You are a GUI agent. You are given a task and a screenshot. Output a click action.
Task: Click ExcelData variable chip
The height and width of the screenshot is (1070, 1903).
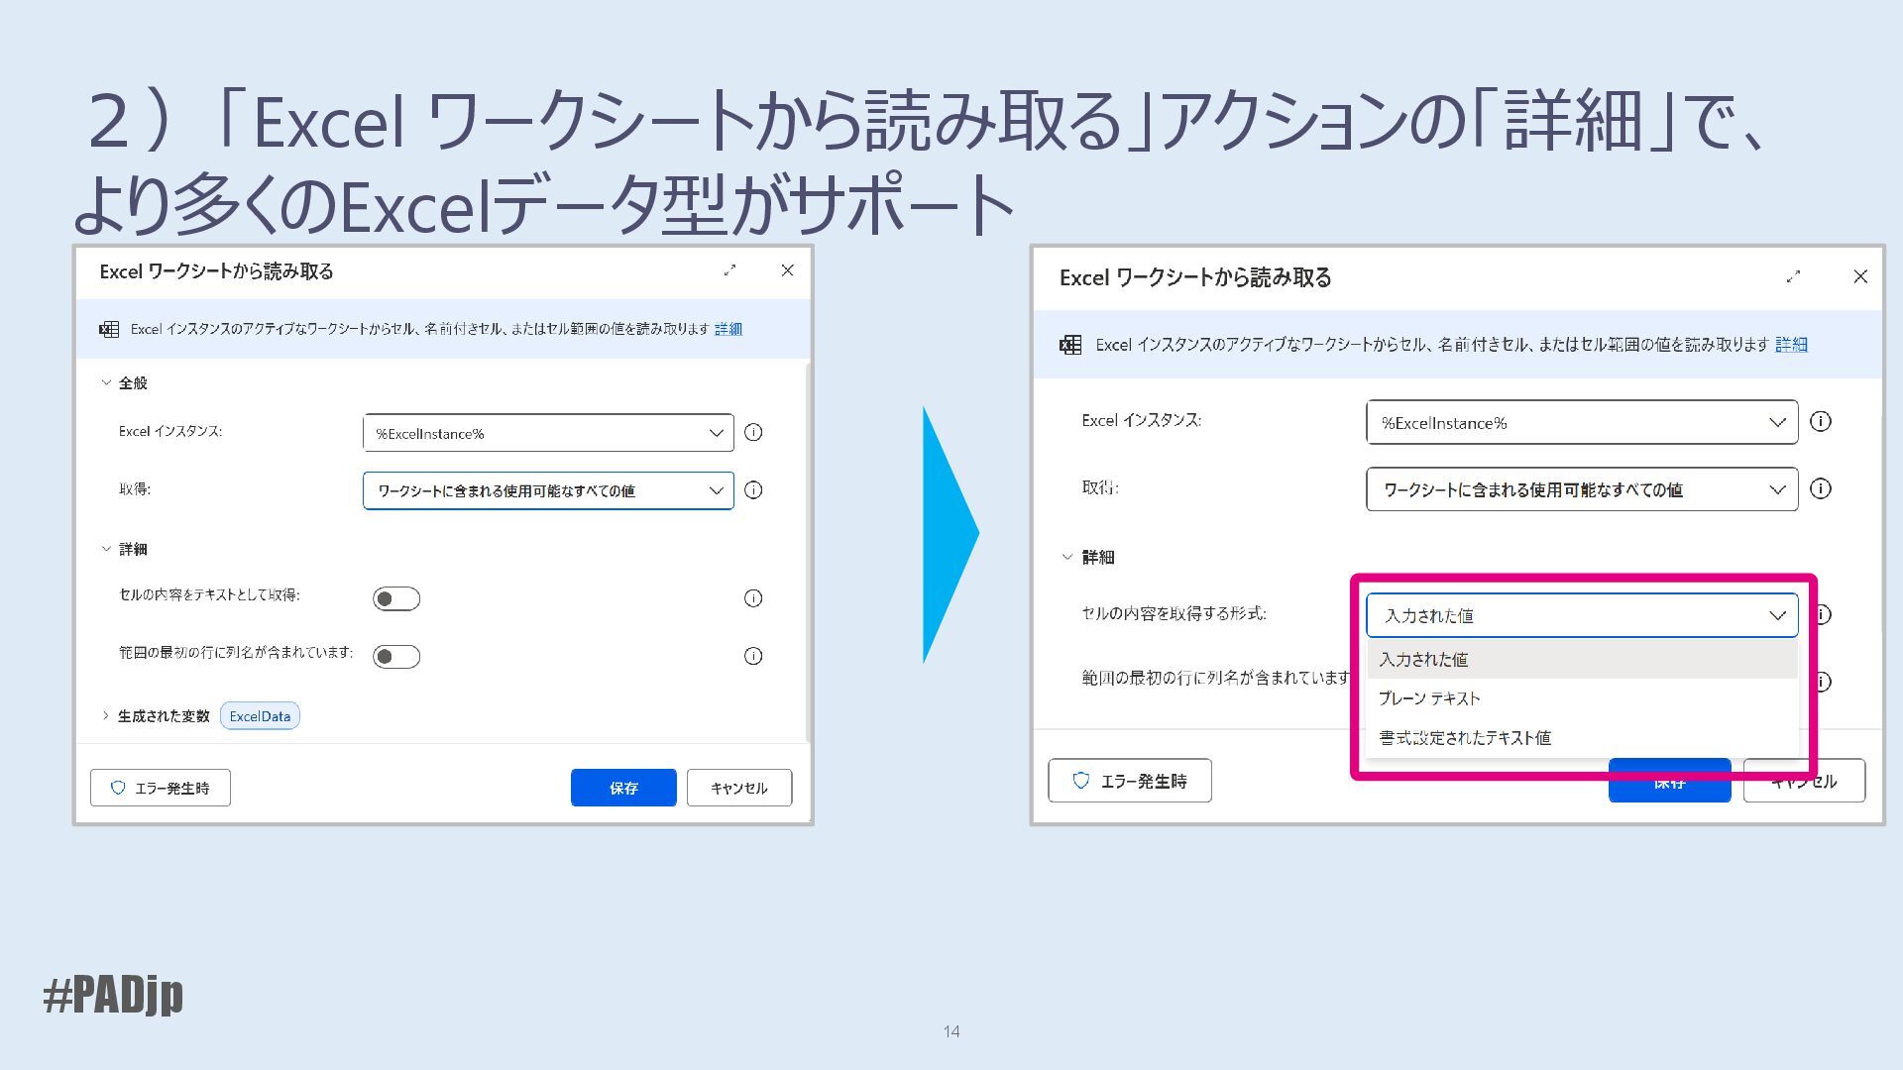[260, 716]
